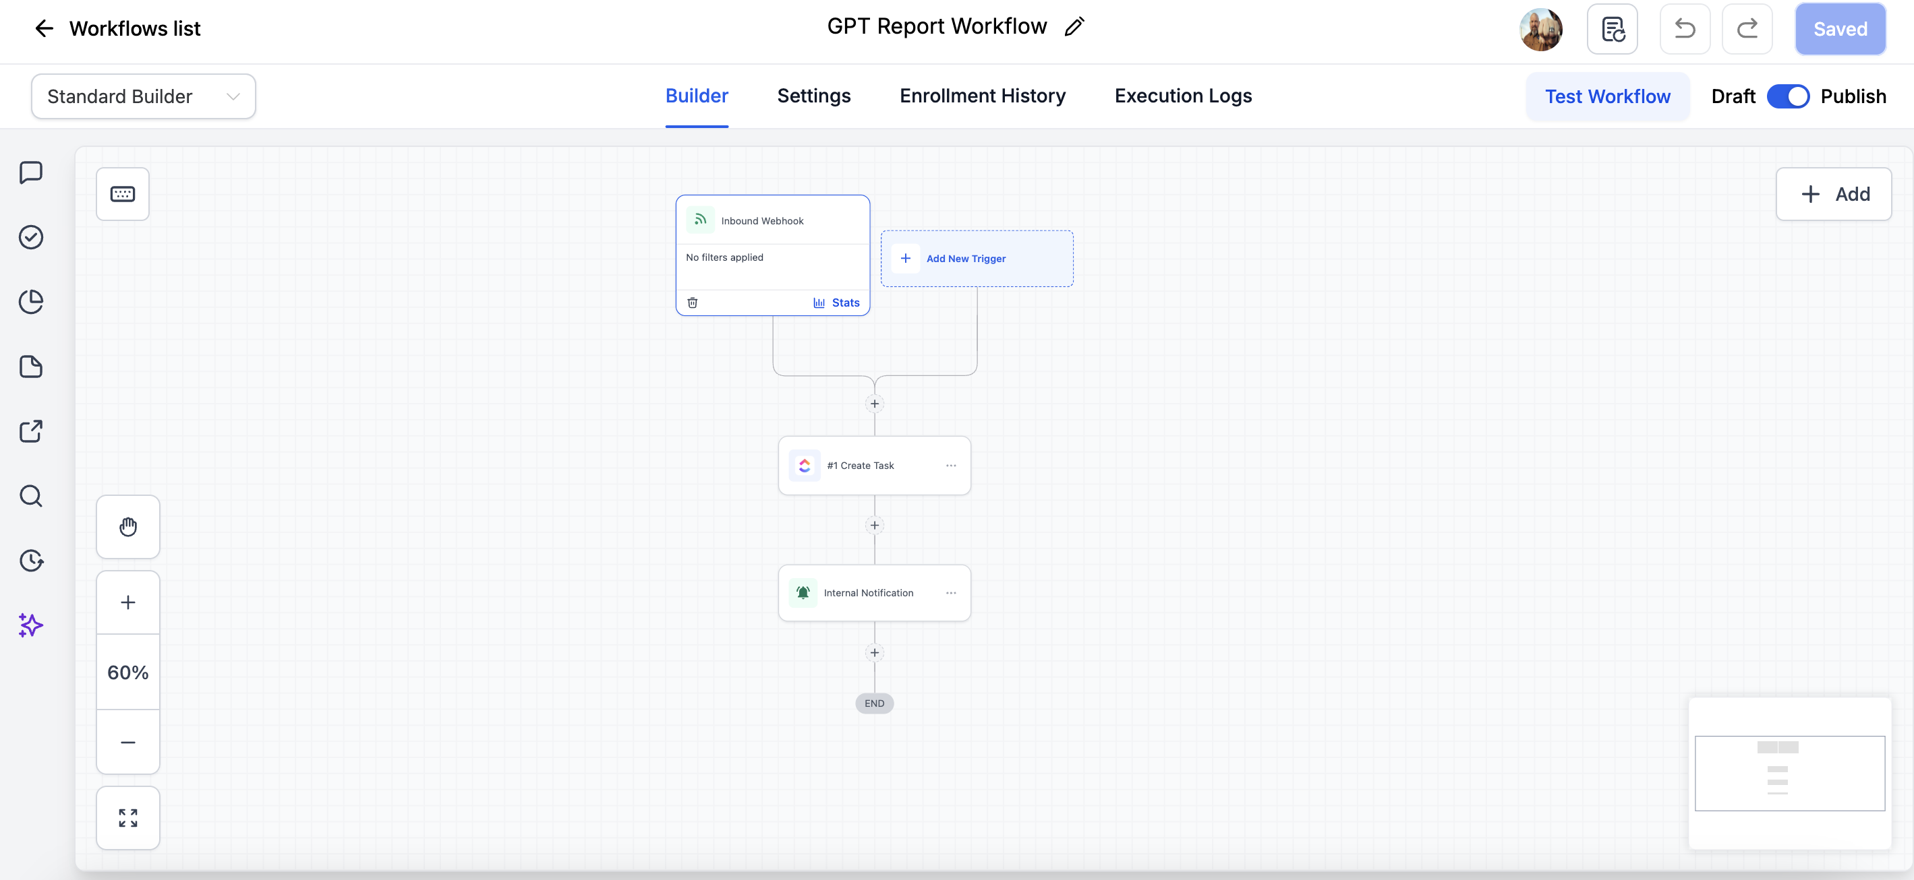Click the Add button on canvas

(x=1833, y=194)
